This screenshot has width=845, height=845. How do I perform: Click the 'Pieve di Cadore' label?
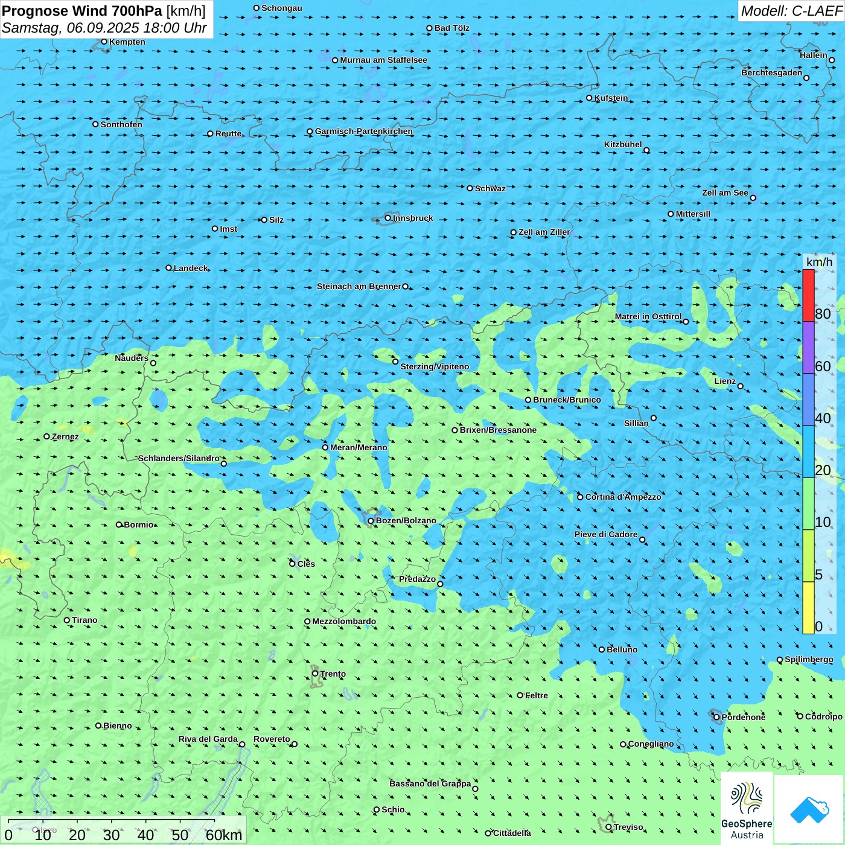(606, 534)
